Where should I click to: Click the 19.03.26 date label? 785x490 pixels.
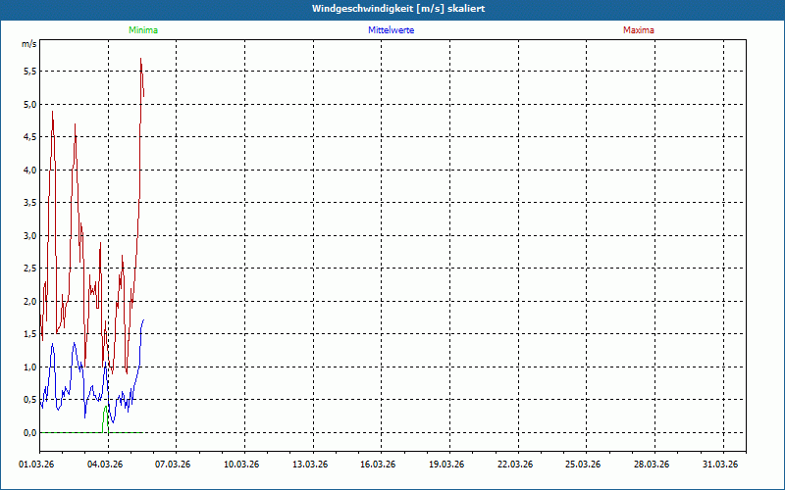pyautogui.click(x=446, y=465)
